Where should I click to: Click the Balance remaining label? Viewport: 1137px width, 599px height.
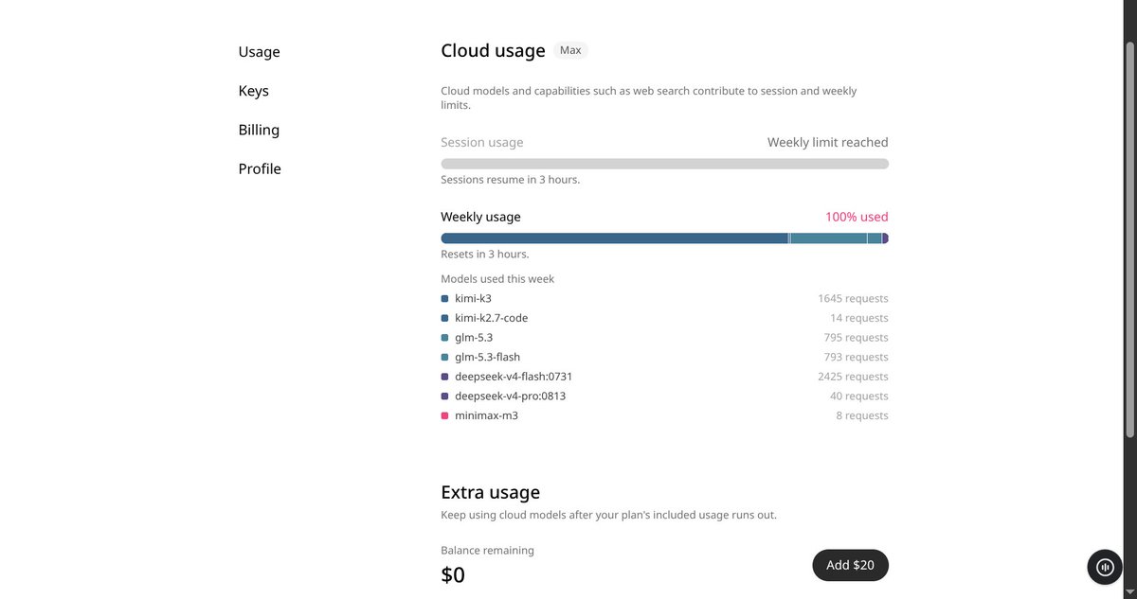(x=487, y=550)
